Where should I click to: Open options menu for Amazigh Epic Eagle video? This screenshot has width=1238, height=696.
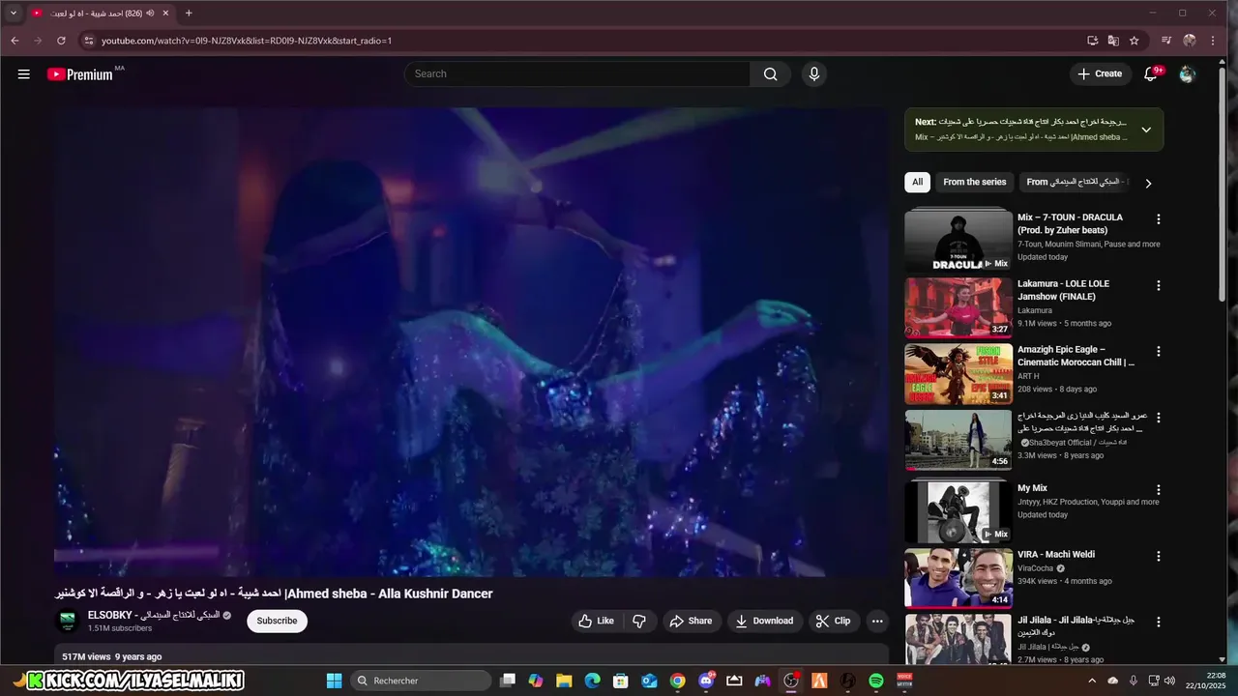click(1158, 351)
